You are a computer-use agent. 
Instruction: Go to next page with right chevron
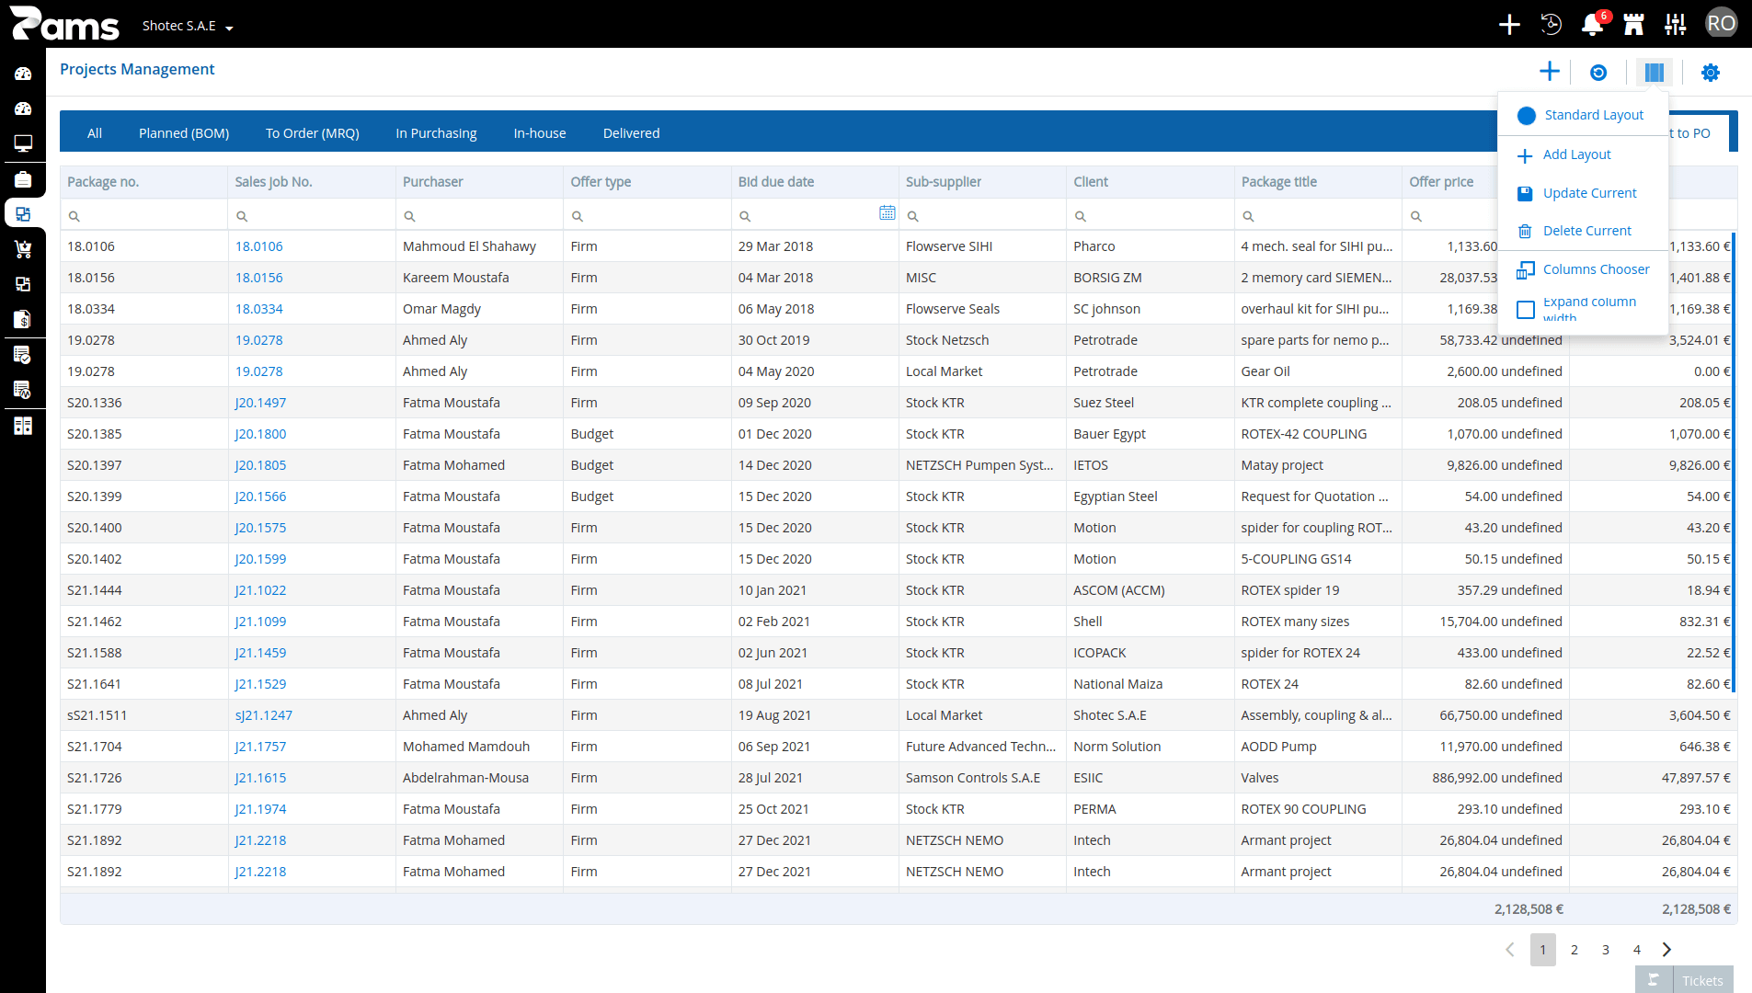coord(1666,950)
